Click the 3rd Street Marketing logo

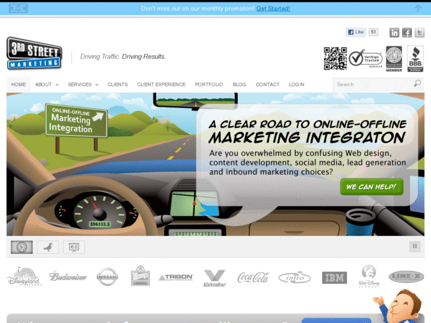point(34,53)
